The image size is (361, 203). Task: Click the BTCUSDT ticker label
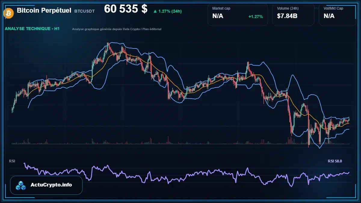(85, 11)
